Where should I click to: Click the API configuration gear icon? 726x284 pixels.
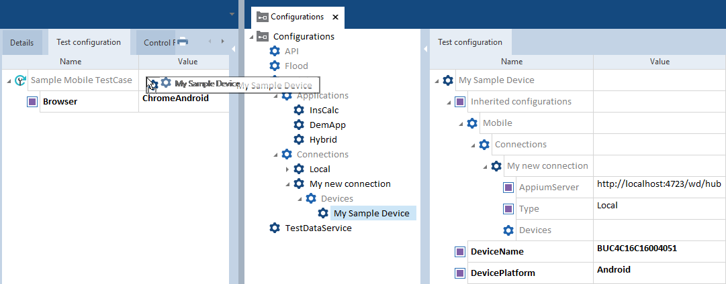point(275,52)
